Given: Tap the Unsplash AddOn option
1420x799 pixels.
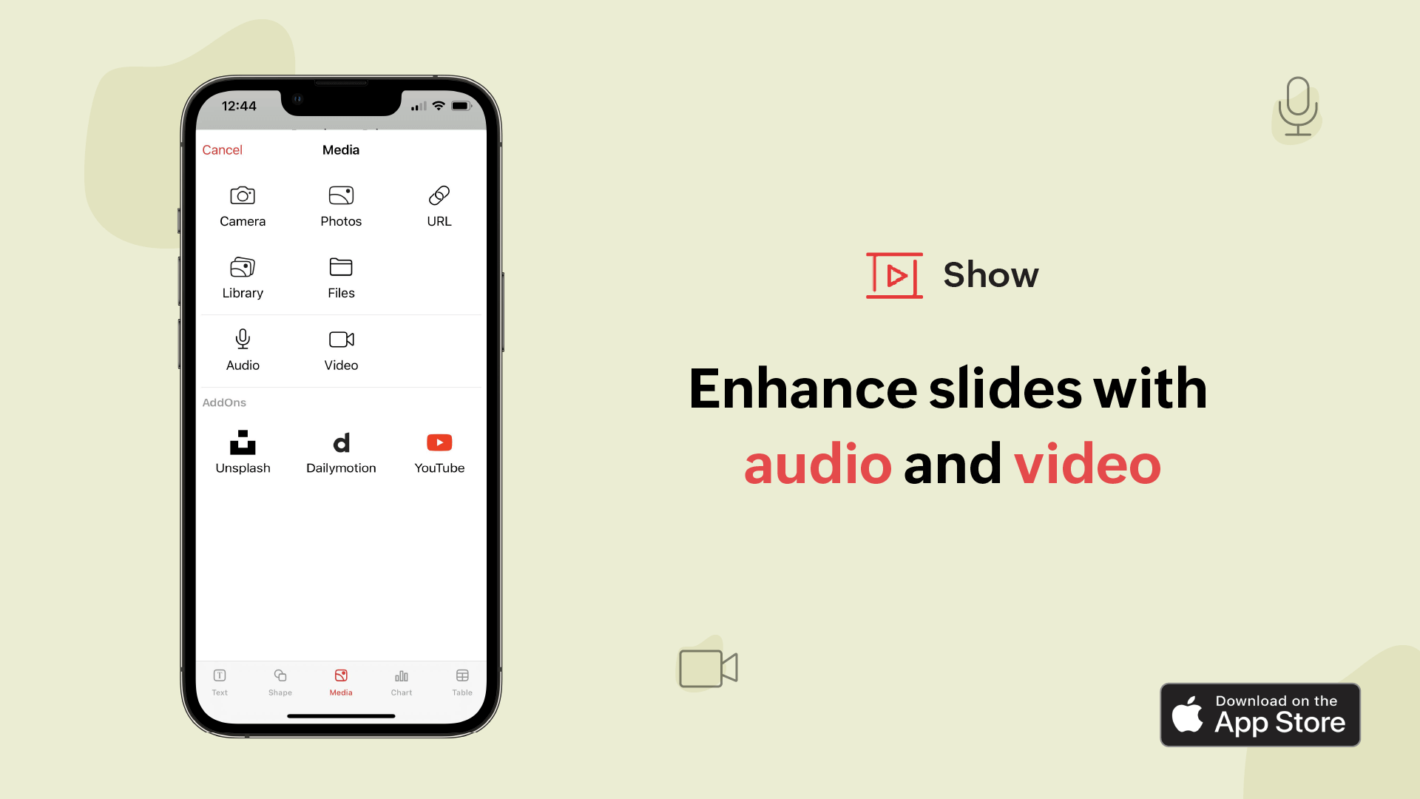Looking at the screenshot, I should [x=243, y=452].
